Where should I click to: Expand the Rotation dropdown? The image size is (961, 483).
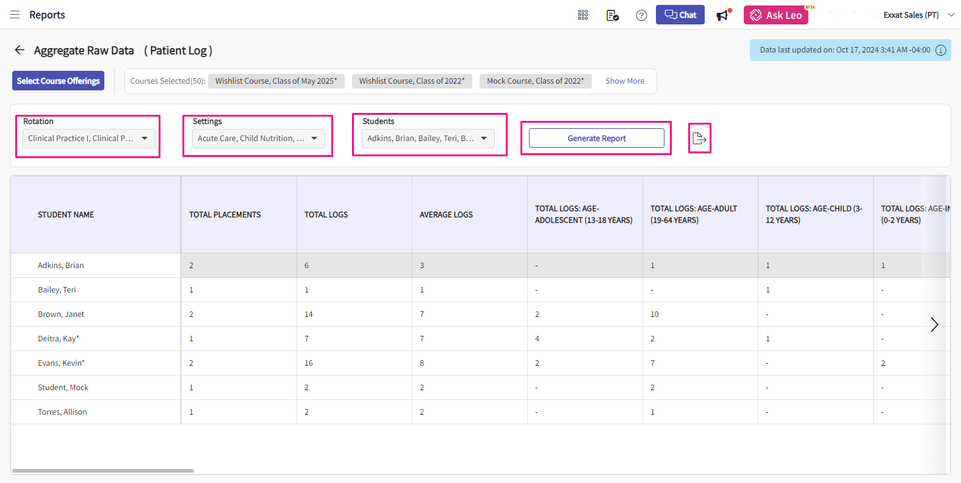(x=88, y=139)
